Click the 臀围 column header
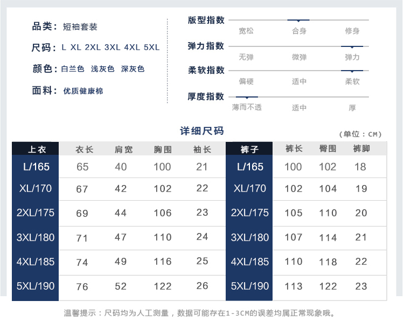 click(x=328, y=149)
